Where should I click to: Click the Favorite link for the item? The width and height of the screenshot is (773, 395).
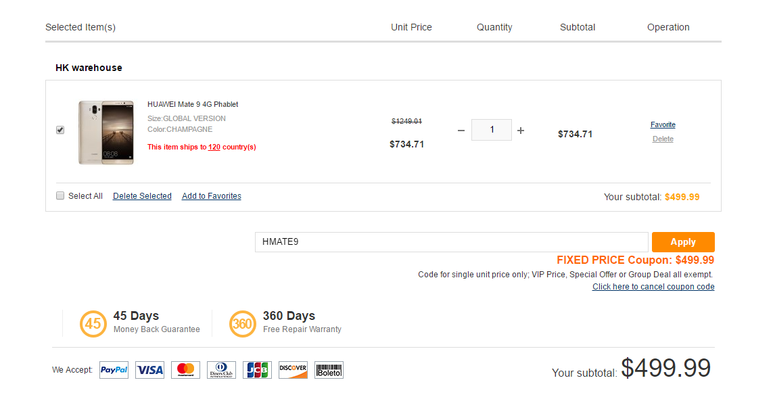[x=663, y=124]
